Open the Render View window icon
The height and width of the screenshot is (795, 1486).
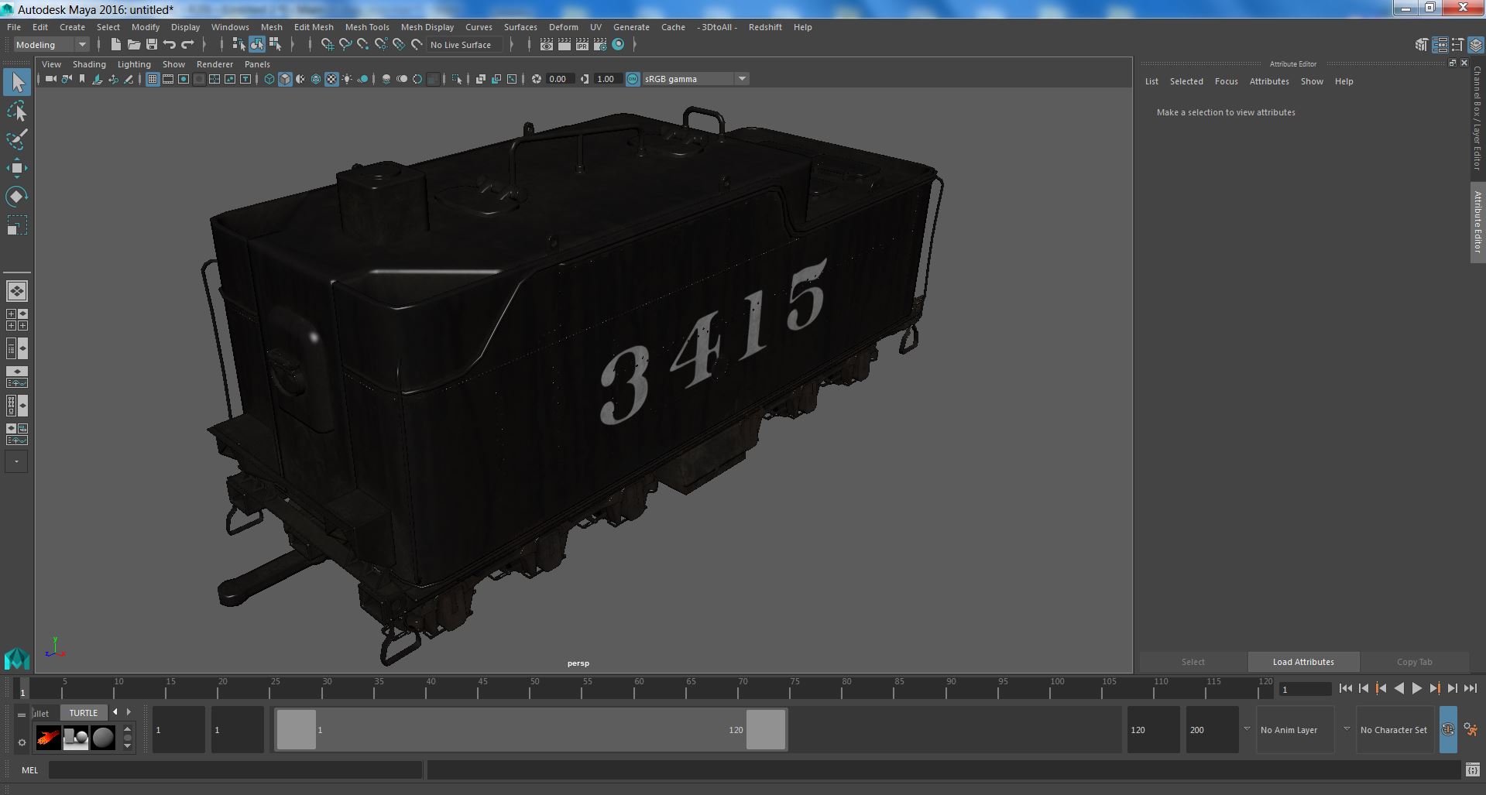tap(547, 45)
